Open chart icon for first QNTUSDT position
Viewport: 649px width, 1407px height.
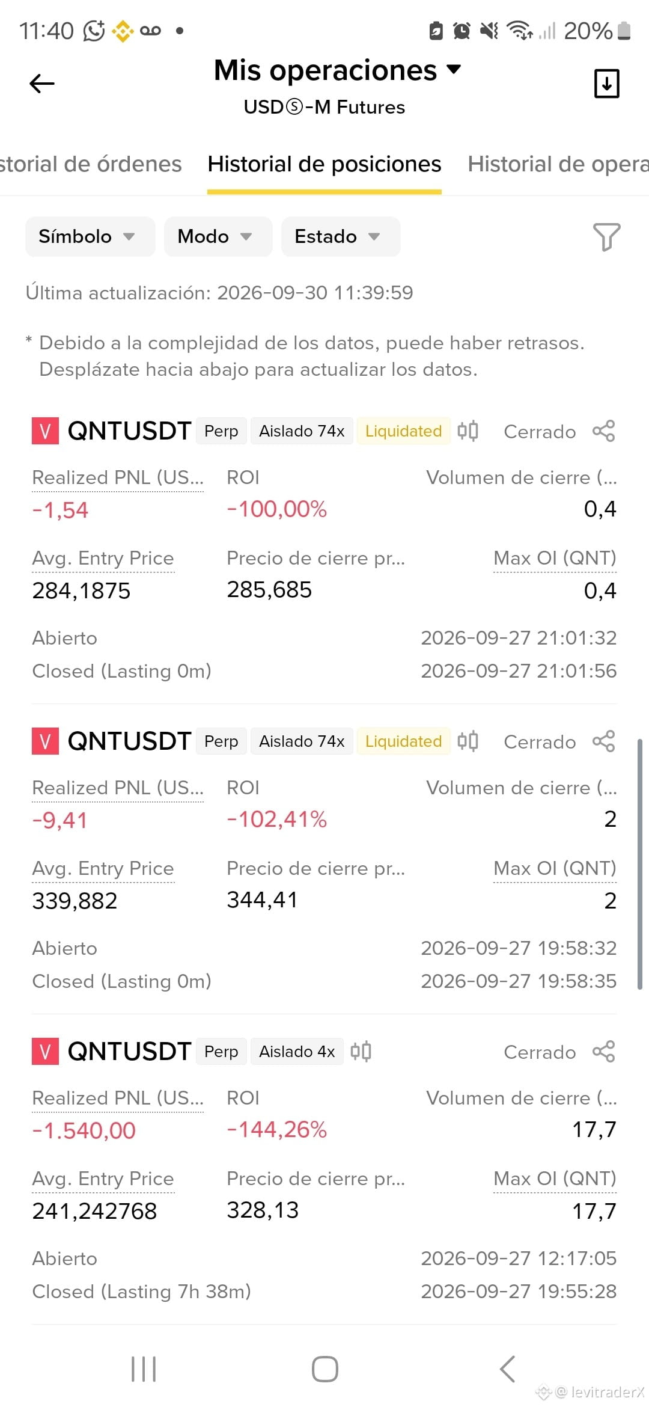click(x=468, y=431)
